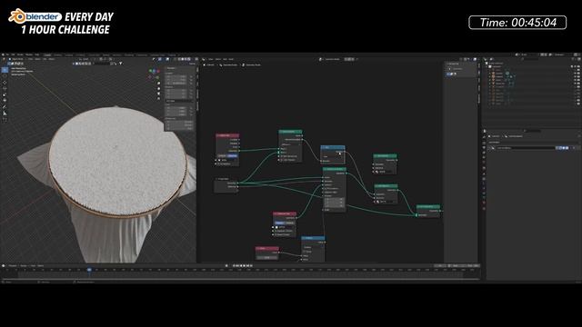The image size is (582, 327).
Task: Toggle camera view icon in viewport
Action: coord(158,94)
